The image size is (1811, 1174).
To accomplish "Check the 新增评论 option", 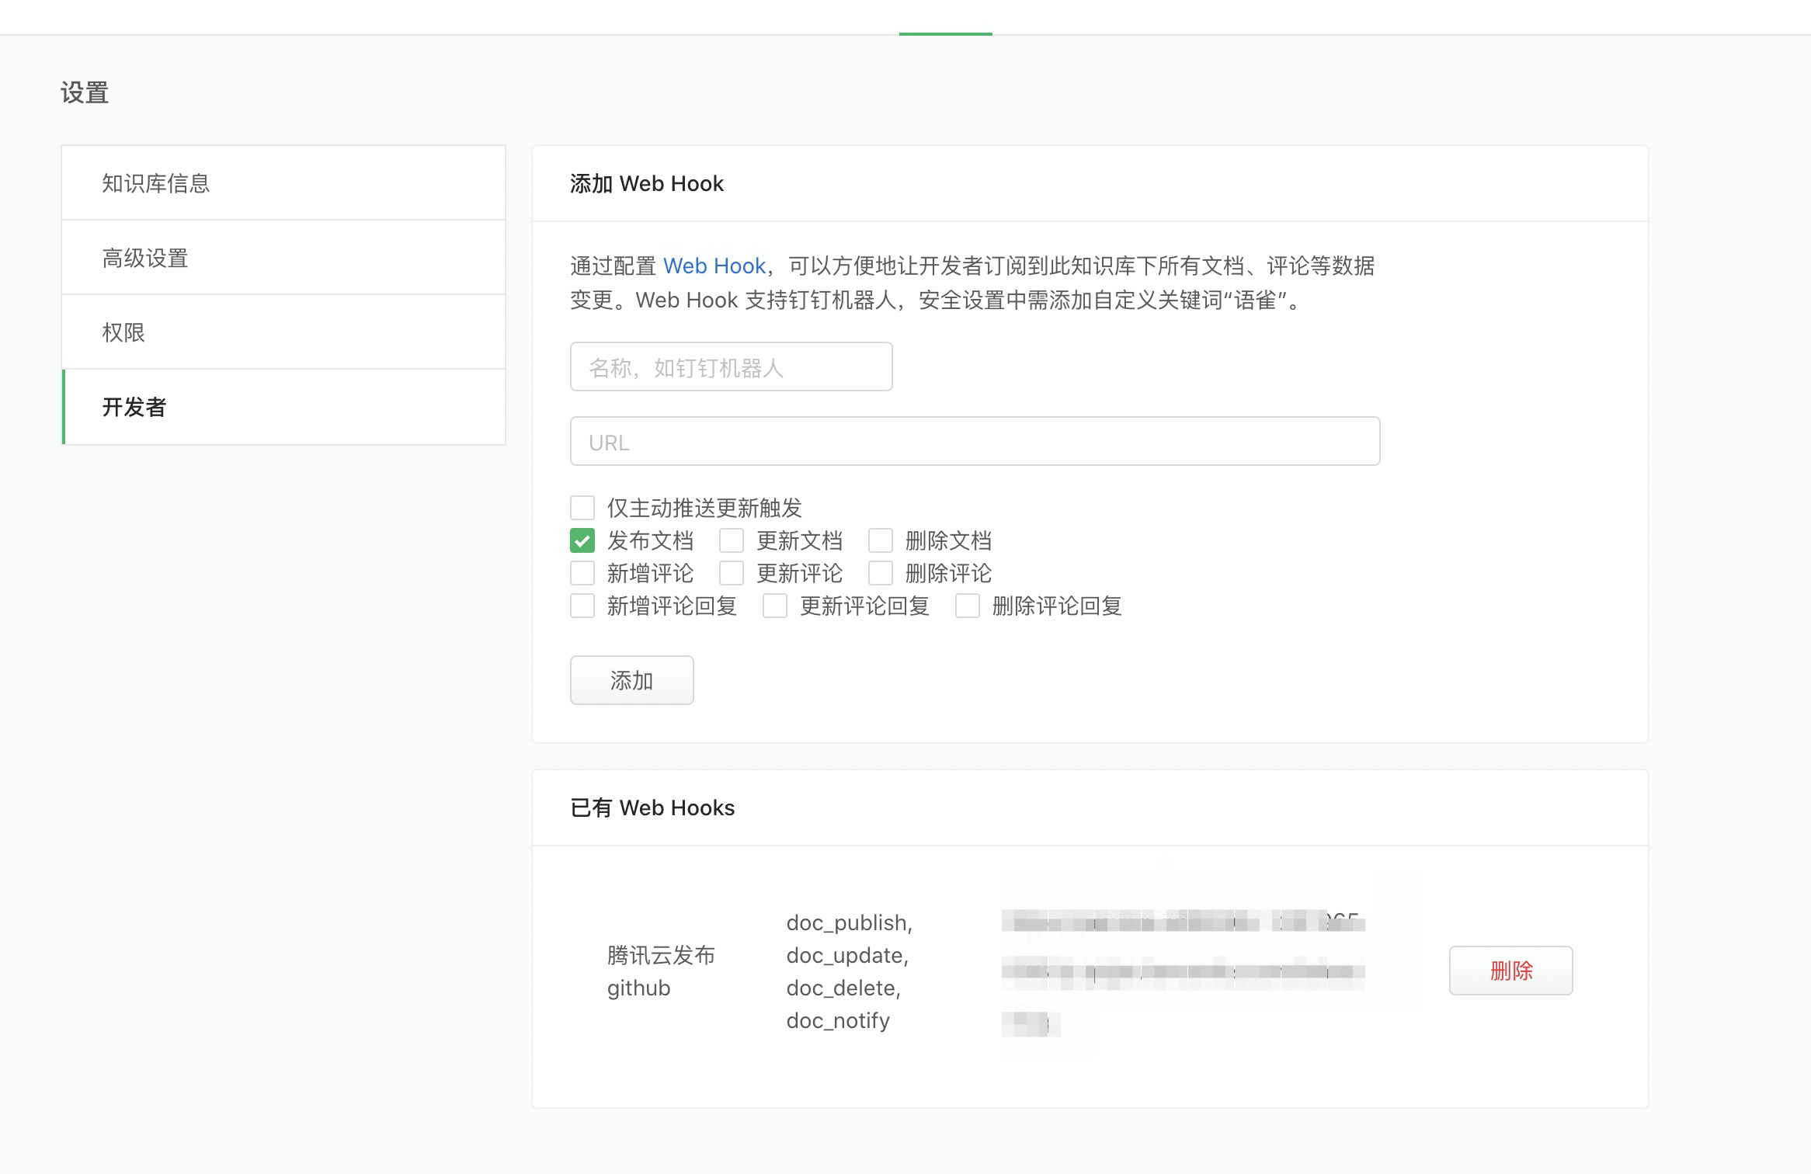I will [x=582, y=573].
